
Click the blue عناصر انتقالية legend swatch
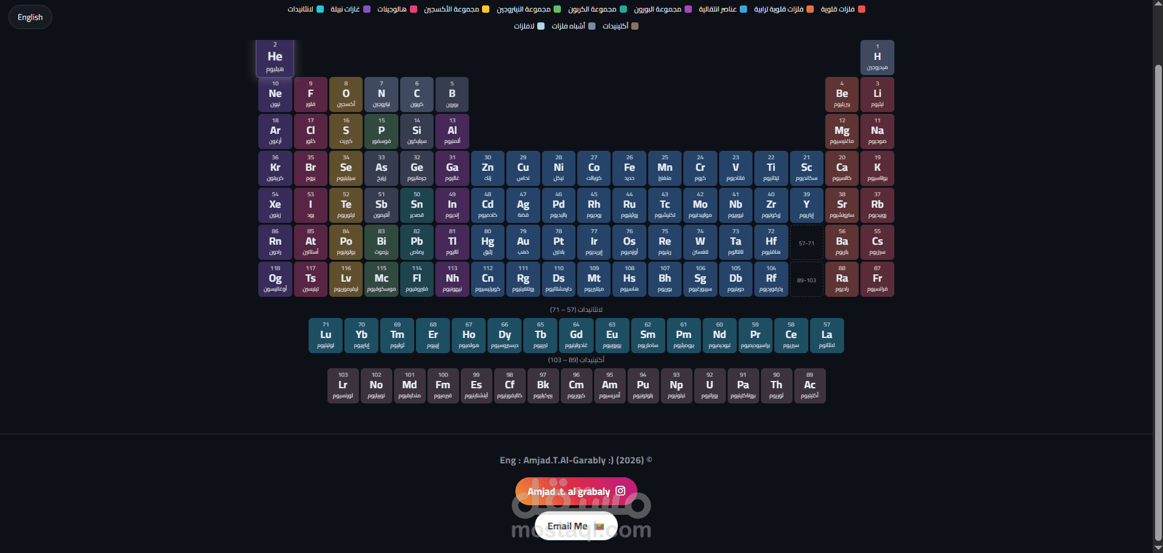click(743, 9)
